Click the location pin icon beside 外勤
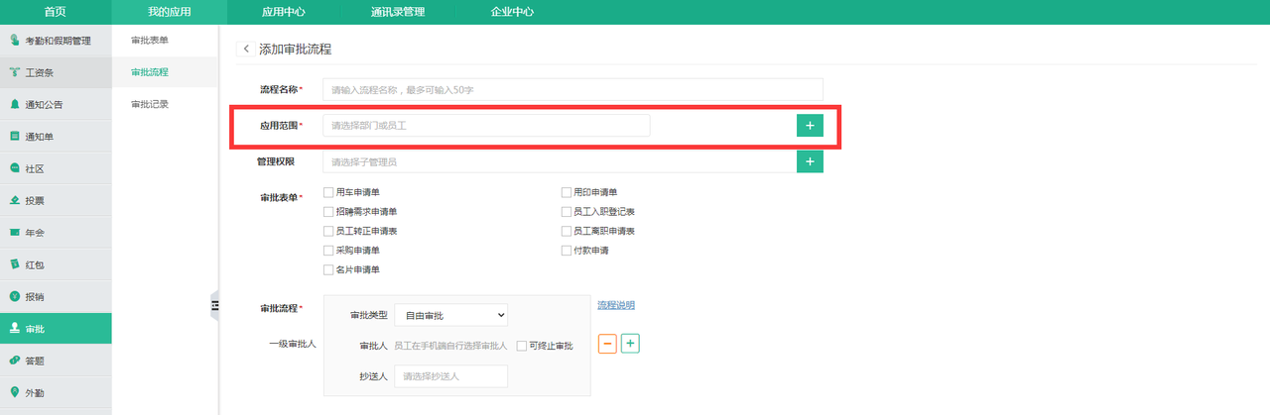The height and width of the screenshot is (415, 1270). pyautogui.click(x=15, y=392)
